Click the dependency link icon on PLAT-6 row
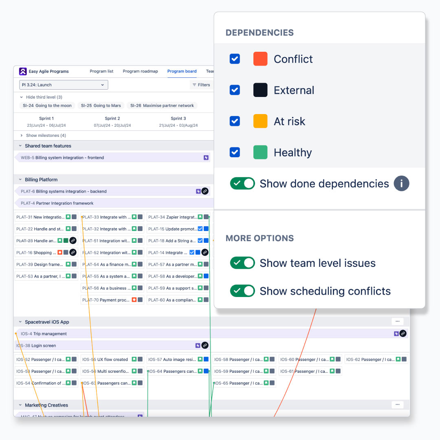The height and width of the screenshot is (440, 440). (205, 191)
